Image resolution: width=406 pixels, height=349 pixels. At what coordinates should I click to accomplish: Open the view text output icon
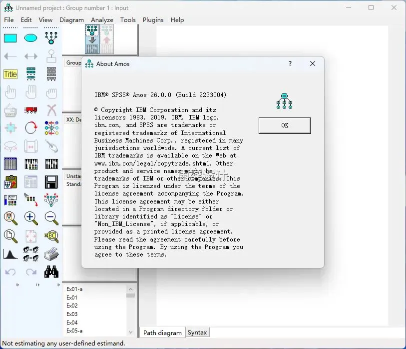pyautogui.click(x=30, y=182)
